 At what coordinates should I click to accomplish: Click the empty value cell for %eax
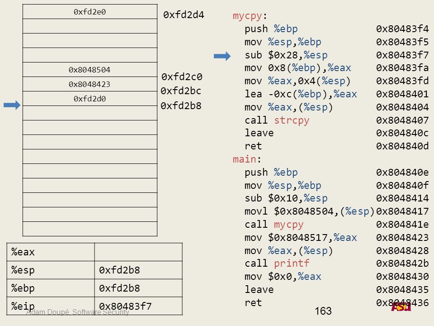[138, 252]
